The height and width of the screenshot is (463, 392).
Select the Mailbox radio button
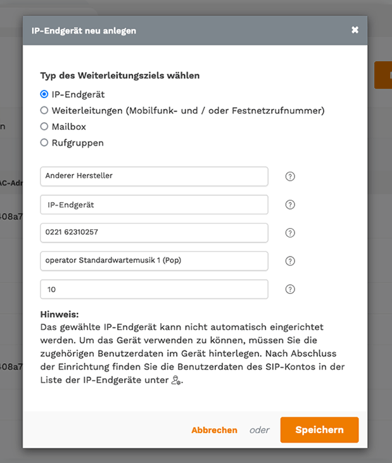(x=44, y=127)
